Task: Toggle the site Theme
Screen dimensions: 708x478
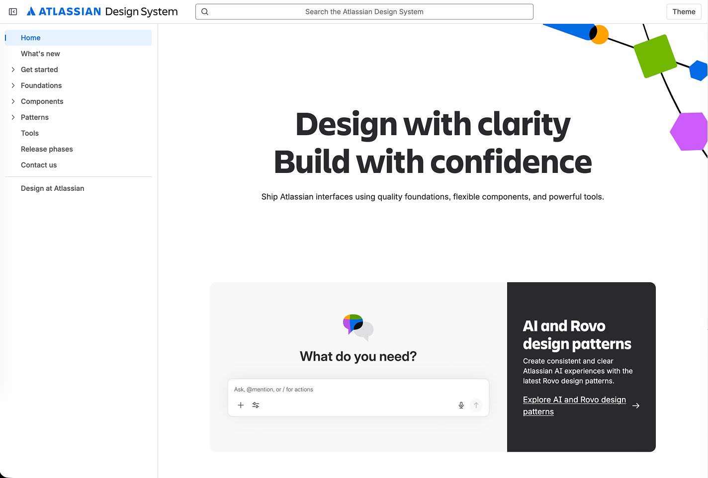Action: click(684, 11)
